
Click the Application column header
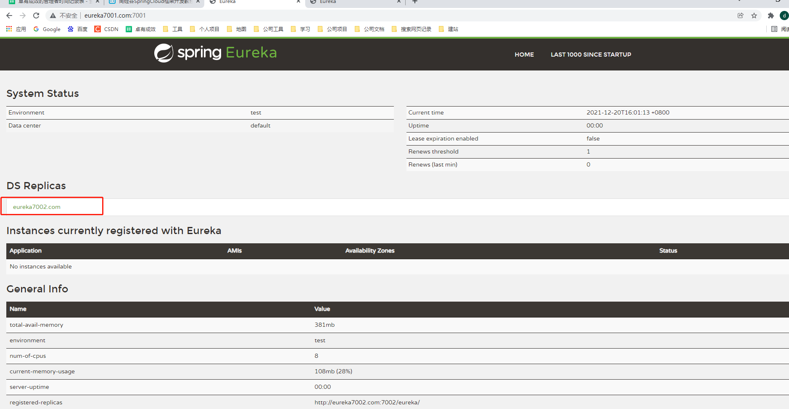click(x=26, y=250)
